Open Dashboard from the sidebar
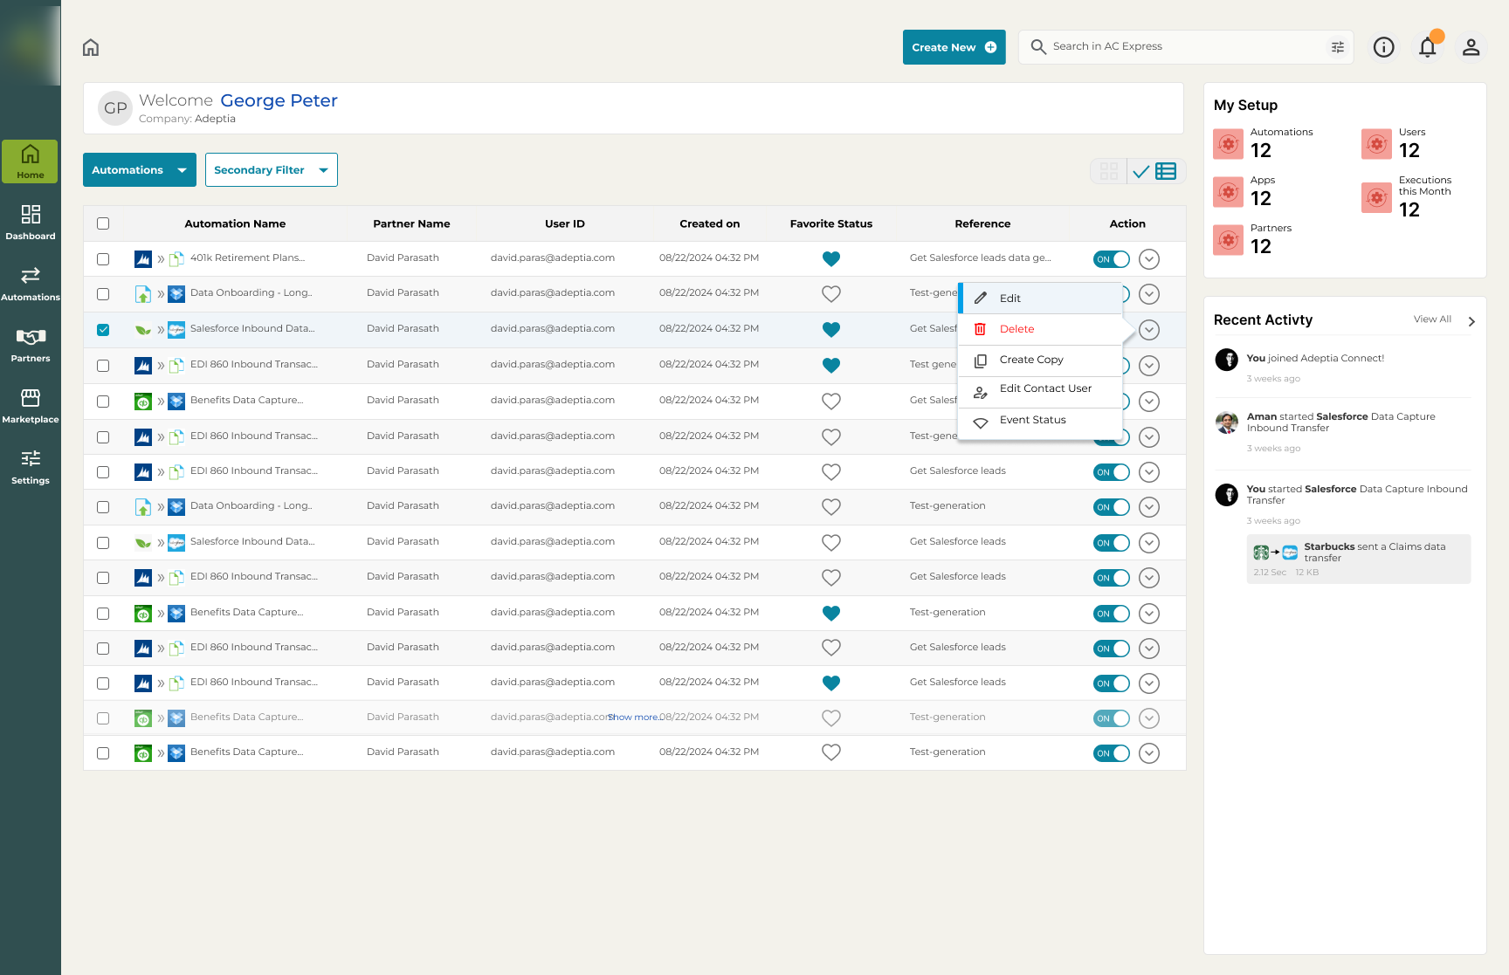 click(x=31, y=223)
